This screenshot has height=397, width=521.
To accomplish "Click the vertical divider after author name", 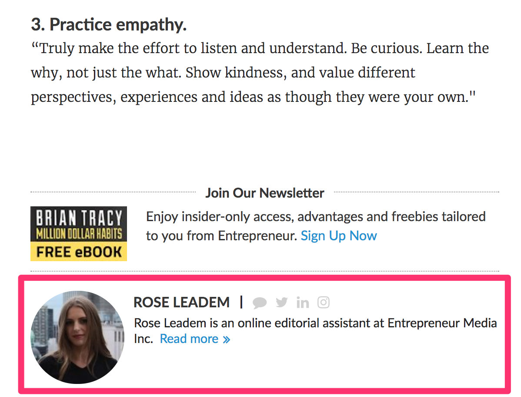I will (241, 302).
